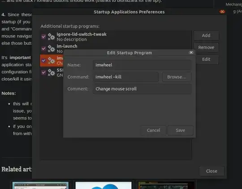Toggle the imwheel startup checkbox
This screenshot has height=189, width=242.
click(x=43, y=60)
